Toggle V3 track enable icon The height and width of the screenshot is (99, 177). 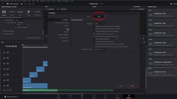coord(7,75)
